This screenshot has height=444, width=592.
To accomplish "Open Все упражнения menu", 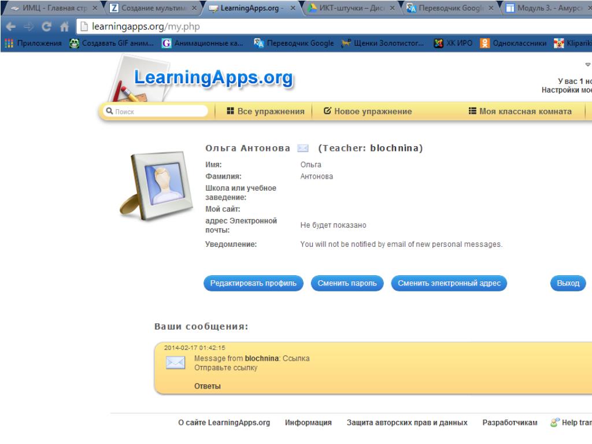I will click(266, 112).
